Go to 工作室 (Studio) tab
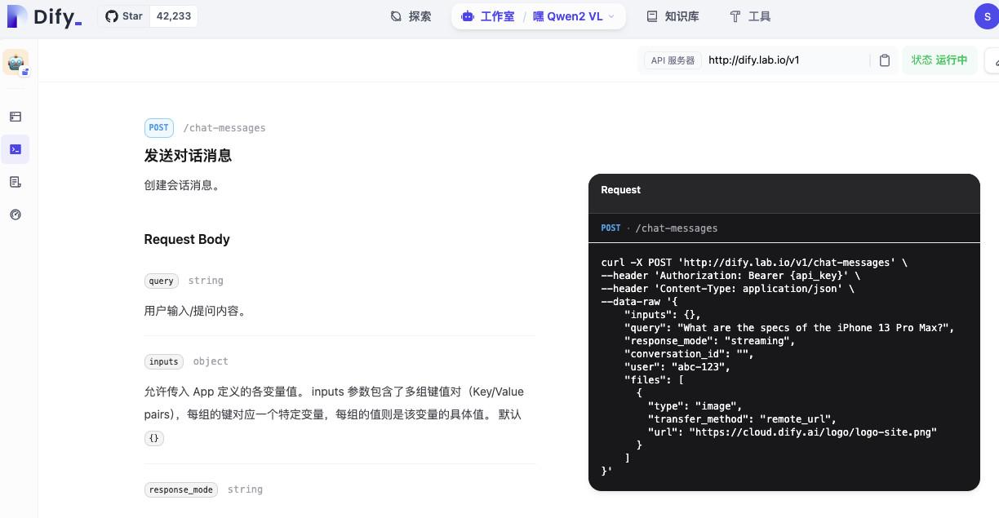The image size is (999, 518). pyautogui.click(x=488, y=16)
